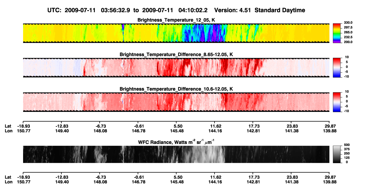Click upper axis longitude value 148.08
The image size is (366, 188).
point(101,131)
